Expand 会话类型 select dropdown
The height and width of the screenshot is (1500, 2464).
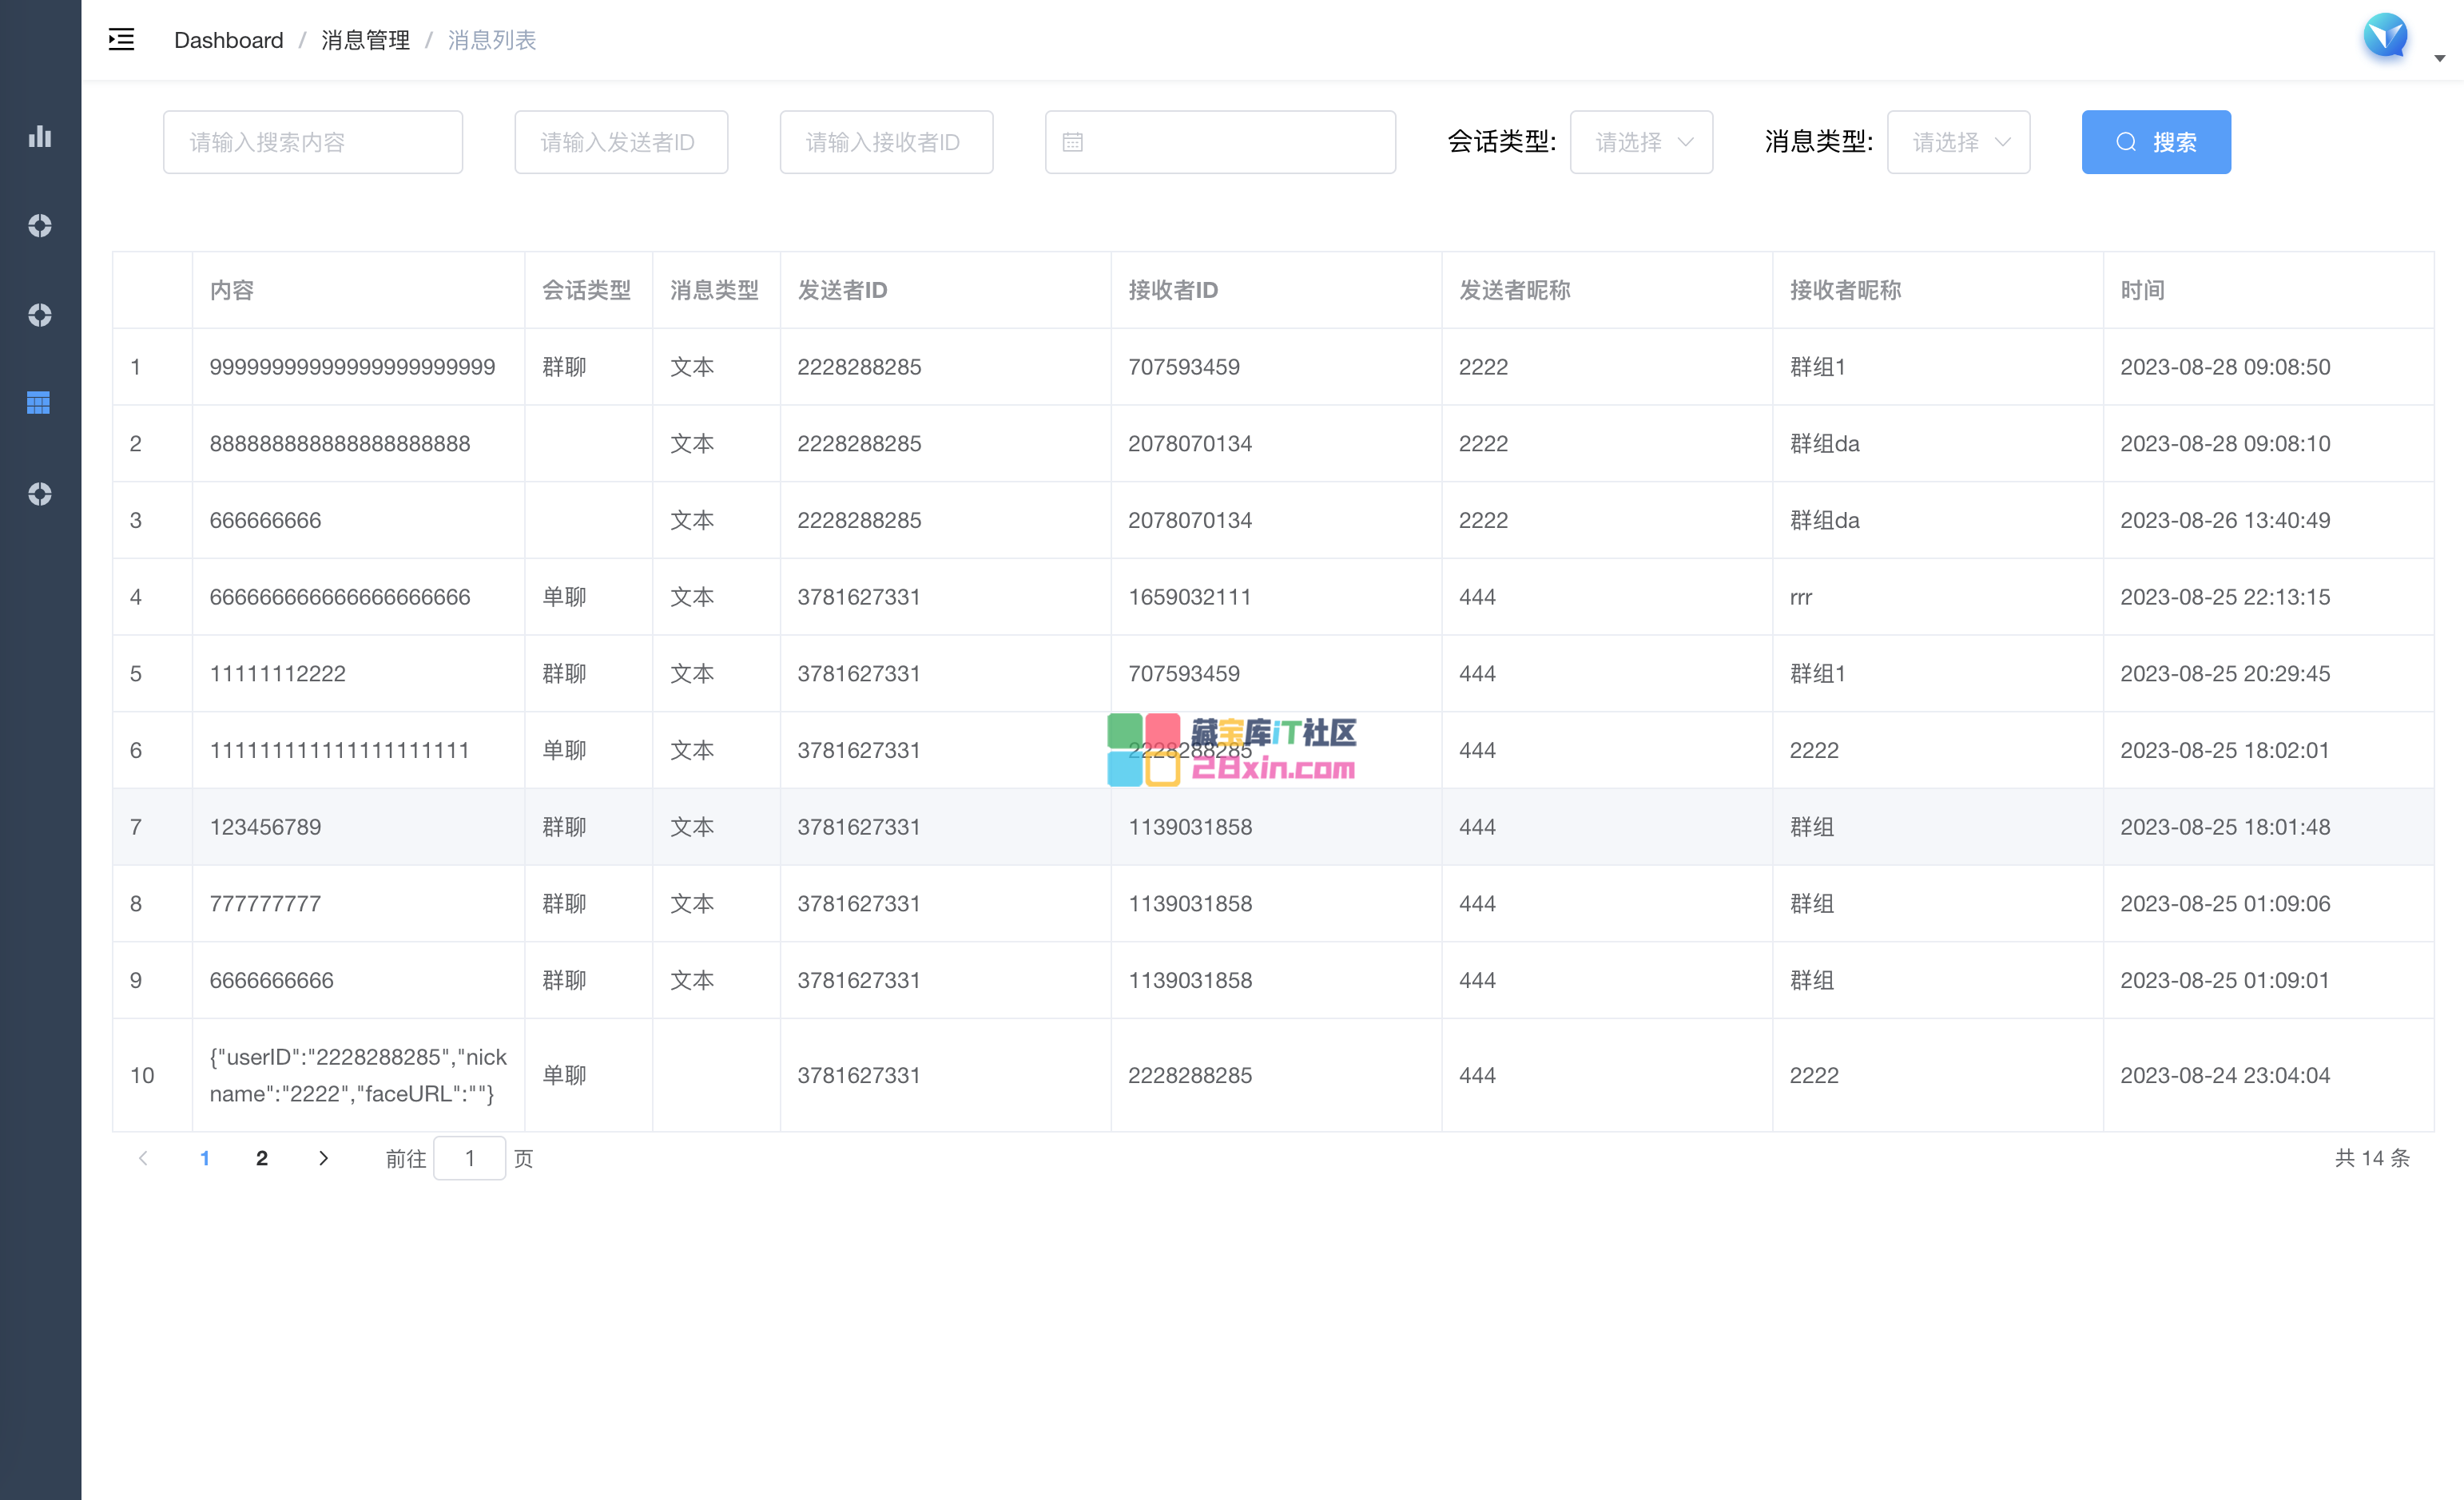[x=1641, y=142]
